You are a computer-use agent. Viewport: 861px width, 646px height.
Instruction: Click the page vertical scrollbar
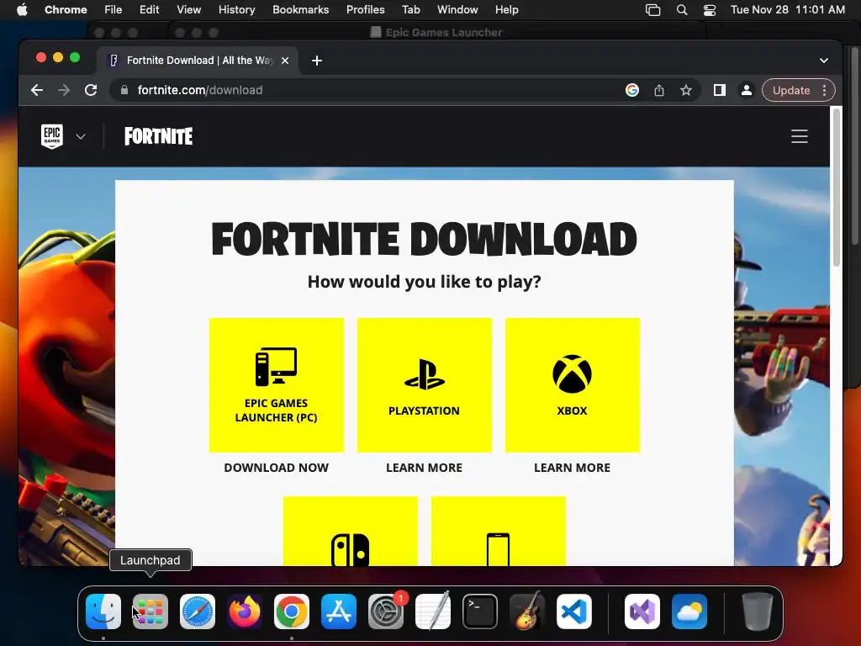[837, 188]
